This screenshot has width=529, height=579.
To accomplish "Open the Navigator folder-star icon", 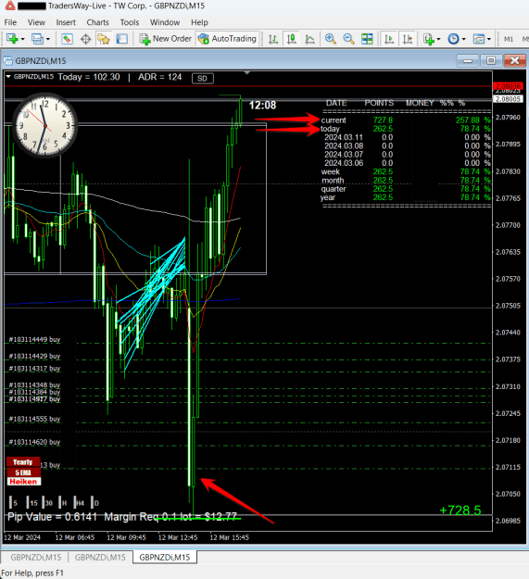I will [x=104, y=39].
